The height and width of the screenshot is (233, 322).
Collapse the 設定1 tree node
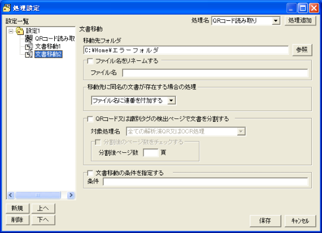coord(11,31)
